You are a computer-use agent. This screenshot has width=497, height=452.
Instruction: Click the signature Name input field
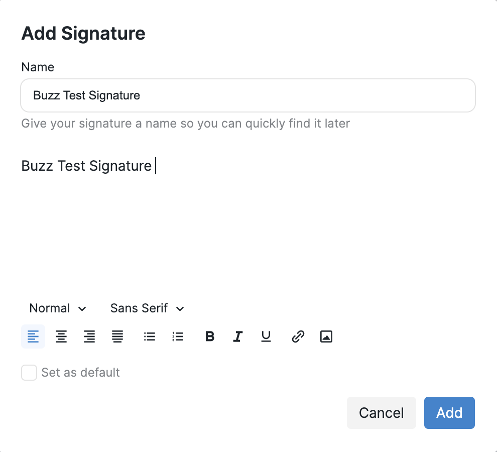247,95
